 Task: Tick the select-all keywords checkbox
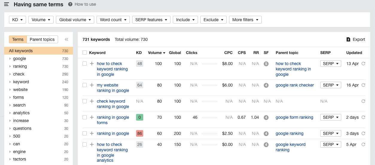pos(85,53)
